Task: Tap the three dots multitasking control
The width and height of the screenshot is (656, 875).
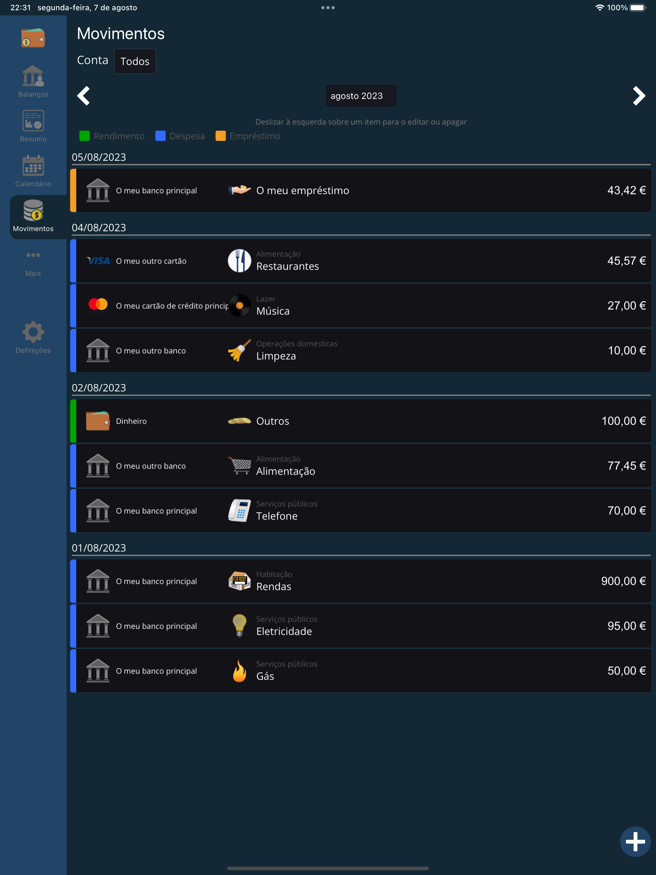Action: coord(328,7)
